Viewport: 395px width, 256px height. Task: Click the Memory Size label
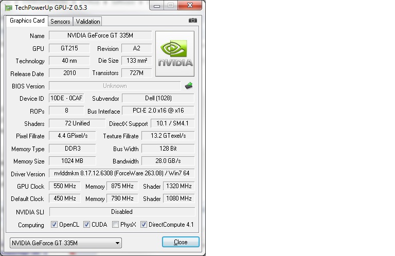click(x=29, y=161)
